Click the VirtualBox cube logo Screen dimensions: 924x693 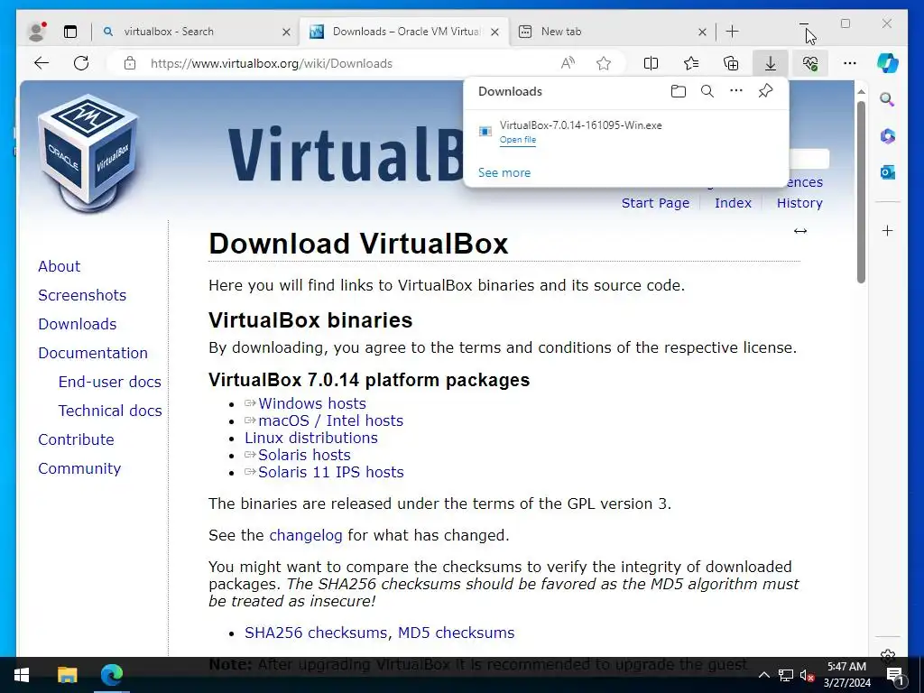click(88, 153)
